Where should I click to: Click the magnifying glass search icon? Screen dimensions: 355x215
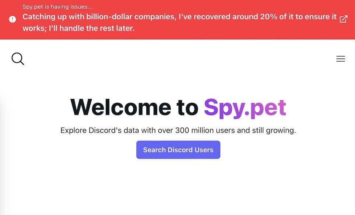click(x=18, y=59)
